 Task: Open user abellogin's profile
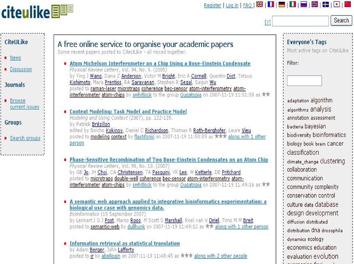111,256
